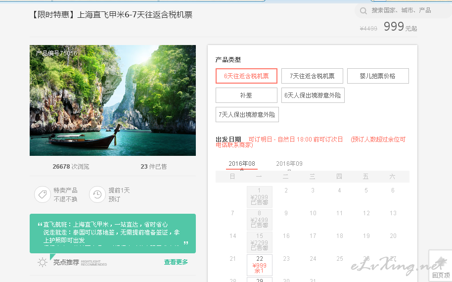Select 补差 product type
Screen dimensions: 452x282
tap(246, 95)
